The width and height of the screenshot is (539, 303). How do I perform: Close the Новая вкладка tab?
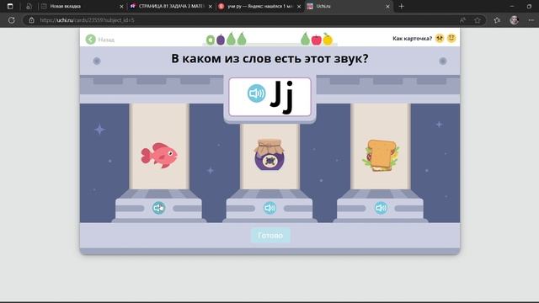pos(121,7)
